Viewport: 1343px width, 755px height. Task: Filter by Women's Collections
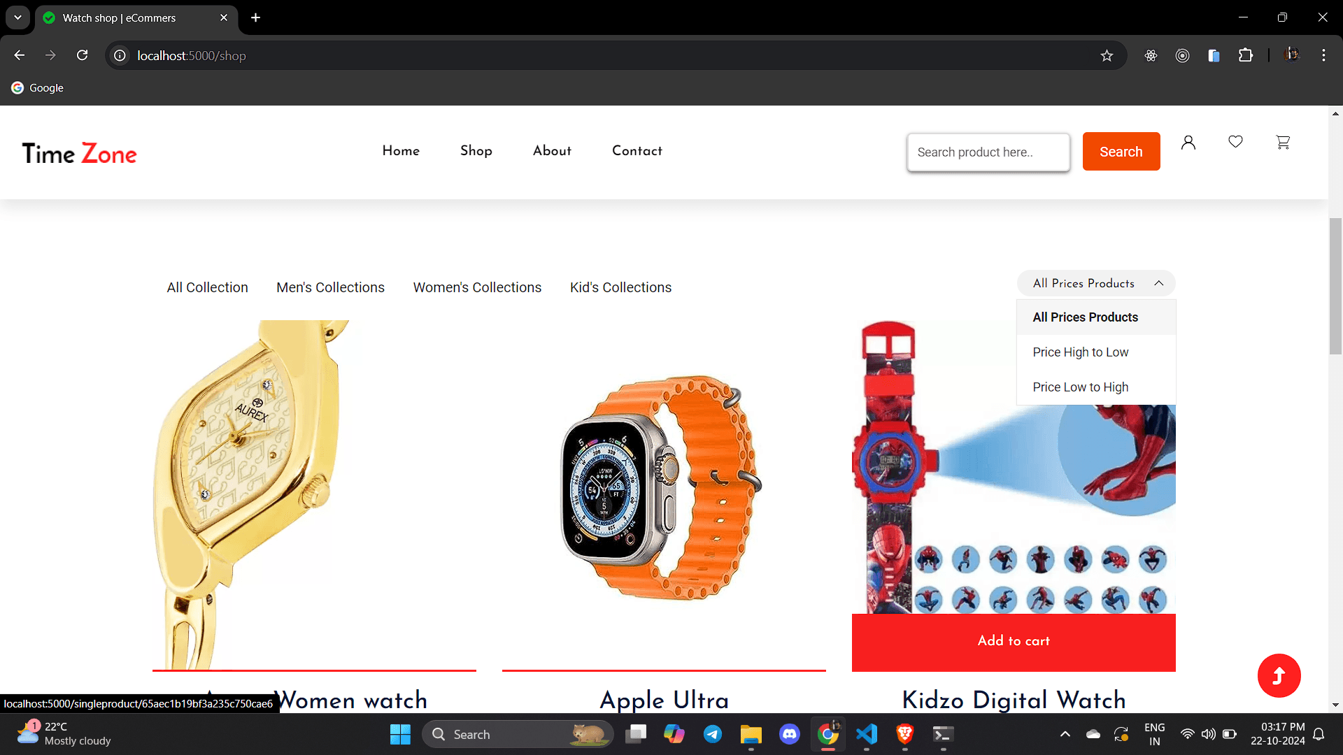477,287
